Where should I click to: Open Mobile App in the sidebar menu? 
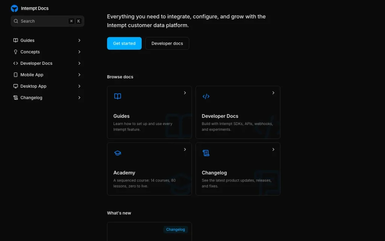point(47,75)
